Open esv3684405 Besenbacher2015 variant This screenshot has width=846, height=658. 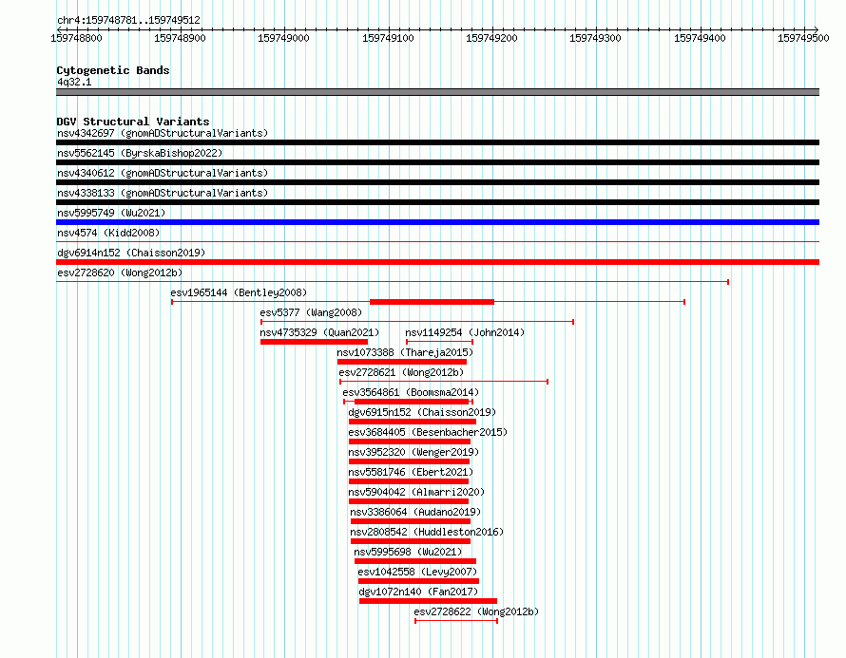[x=428, y=432]
